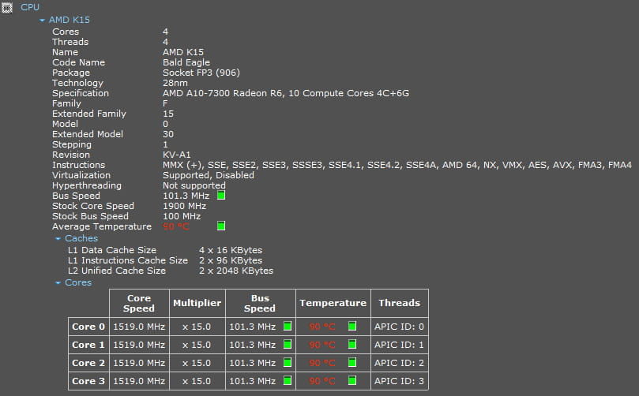
Task: Click Core 1 multiplier cell x 15.0
Action: [197, 345]
